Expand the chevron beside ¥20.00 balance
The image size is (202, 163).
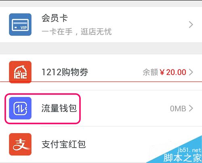point(191,72)
